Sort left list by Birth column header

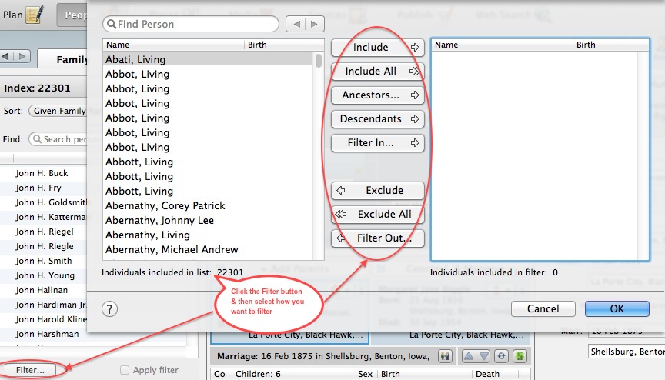[278, 45]
